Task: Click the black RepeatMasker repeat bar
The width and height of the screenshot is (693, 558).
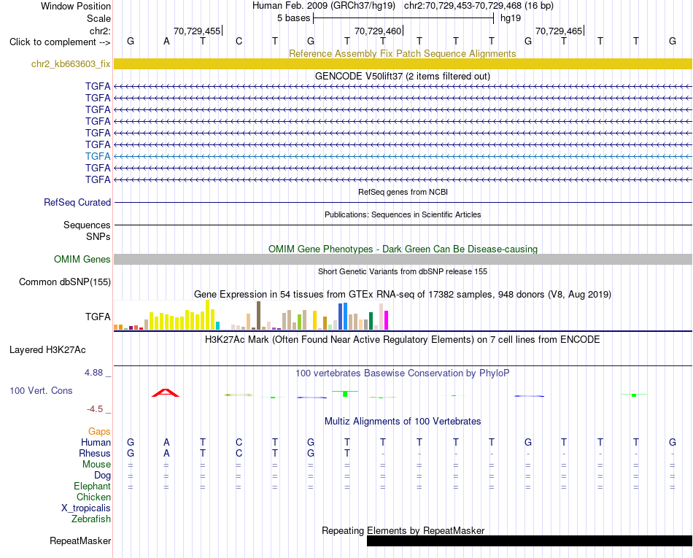Action: (x=530, y=540)
